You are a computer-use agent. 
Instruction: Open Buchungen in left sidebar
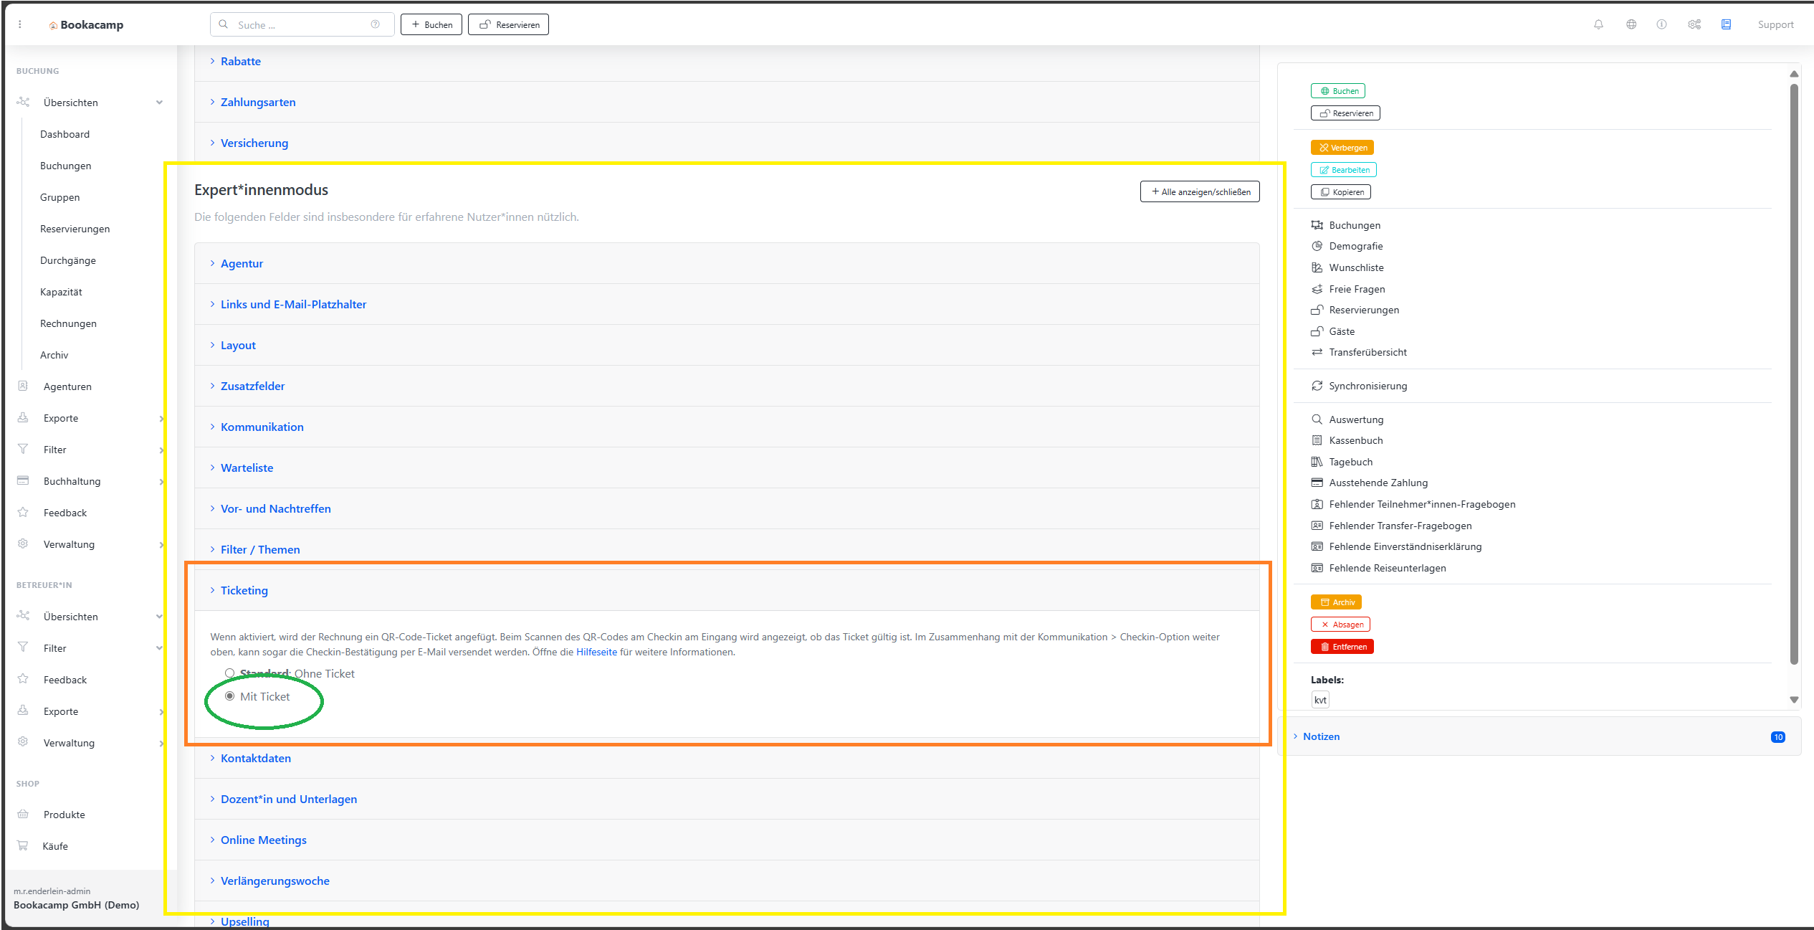pyautogui.click(x=65, y=166)
